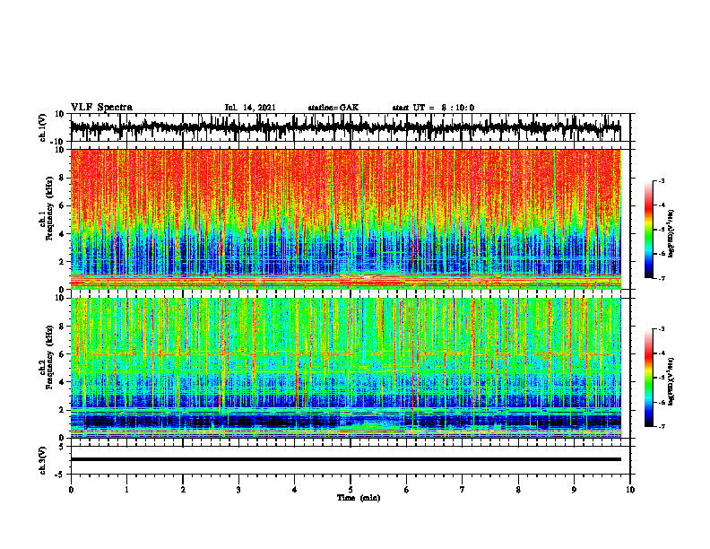The image size is (710, 549).
Task: Select the "start UT = 8 : 10: 0" text
Action: point(433,108)
